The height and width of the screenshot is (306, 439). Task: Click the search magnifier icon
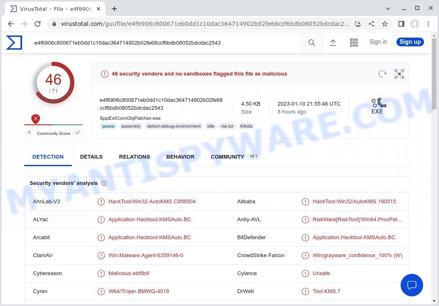(311, 43)
